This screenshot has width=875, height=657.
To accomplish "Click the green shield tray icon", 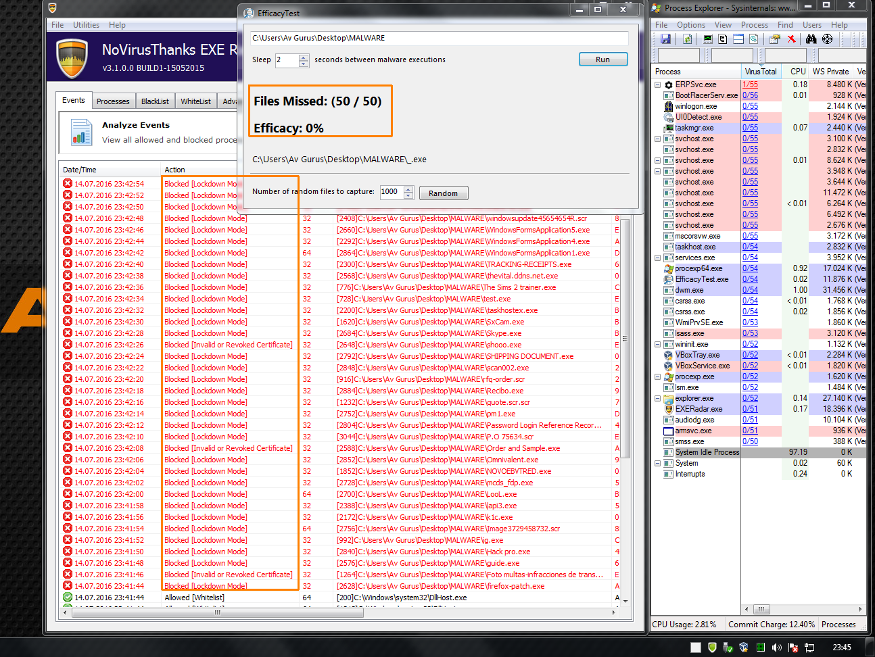I will pyautogui.click(x=712, y=648).
